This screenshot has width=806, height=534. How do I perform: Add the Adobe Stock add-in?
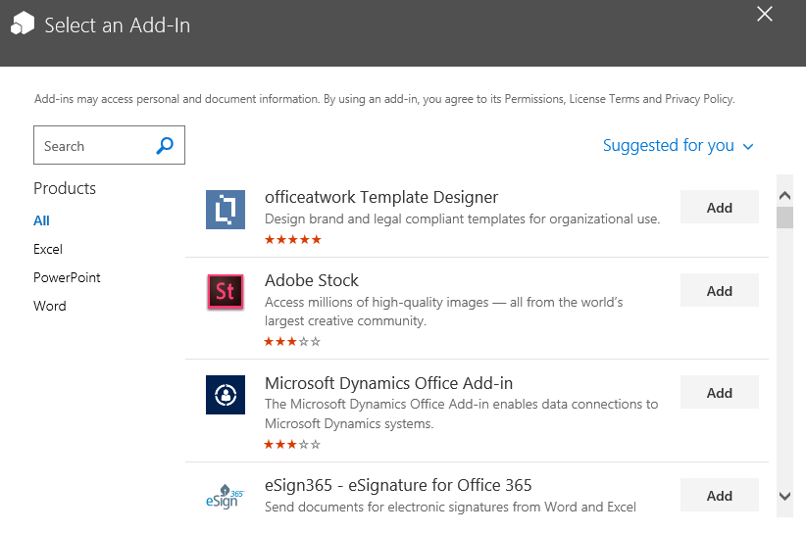point(719,291)
